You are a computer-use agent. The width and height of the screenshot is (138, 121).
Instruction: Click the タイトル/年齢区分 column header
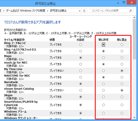click(x=14, y=40)
